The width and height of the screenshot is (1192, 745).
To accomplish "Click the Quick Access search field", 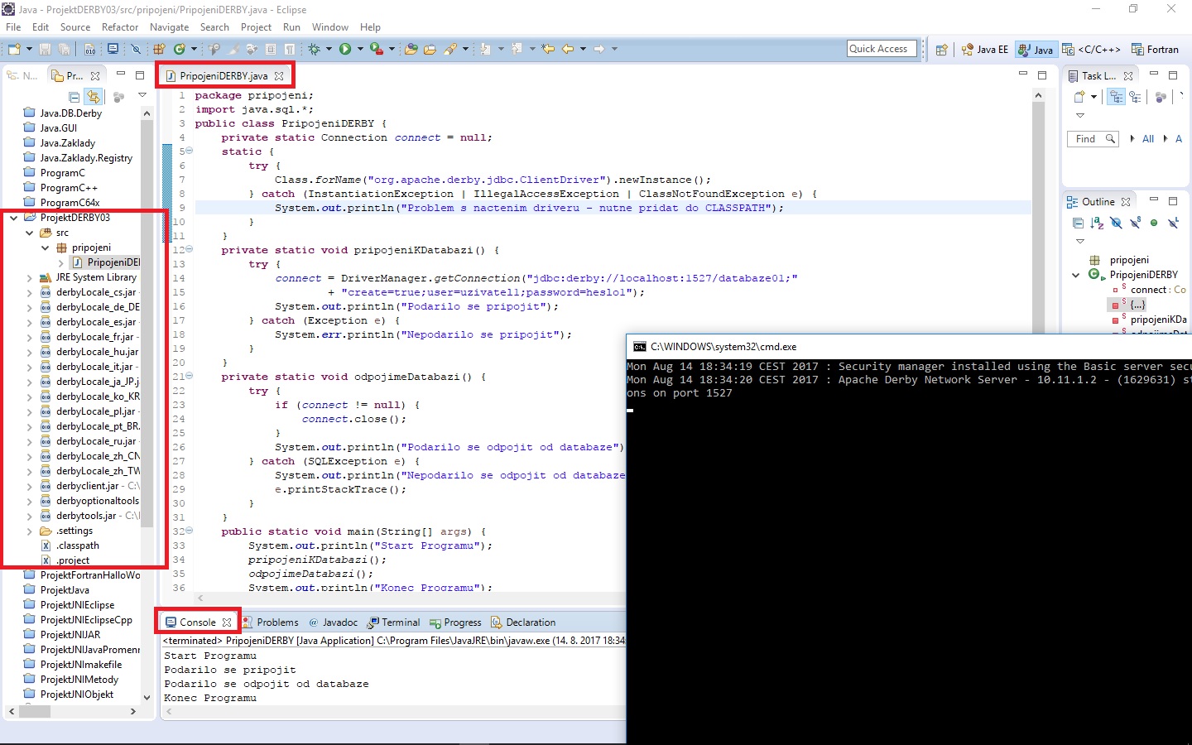I will pyautogui.click(x=882, y=49).
